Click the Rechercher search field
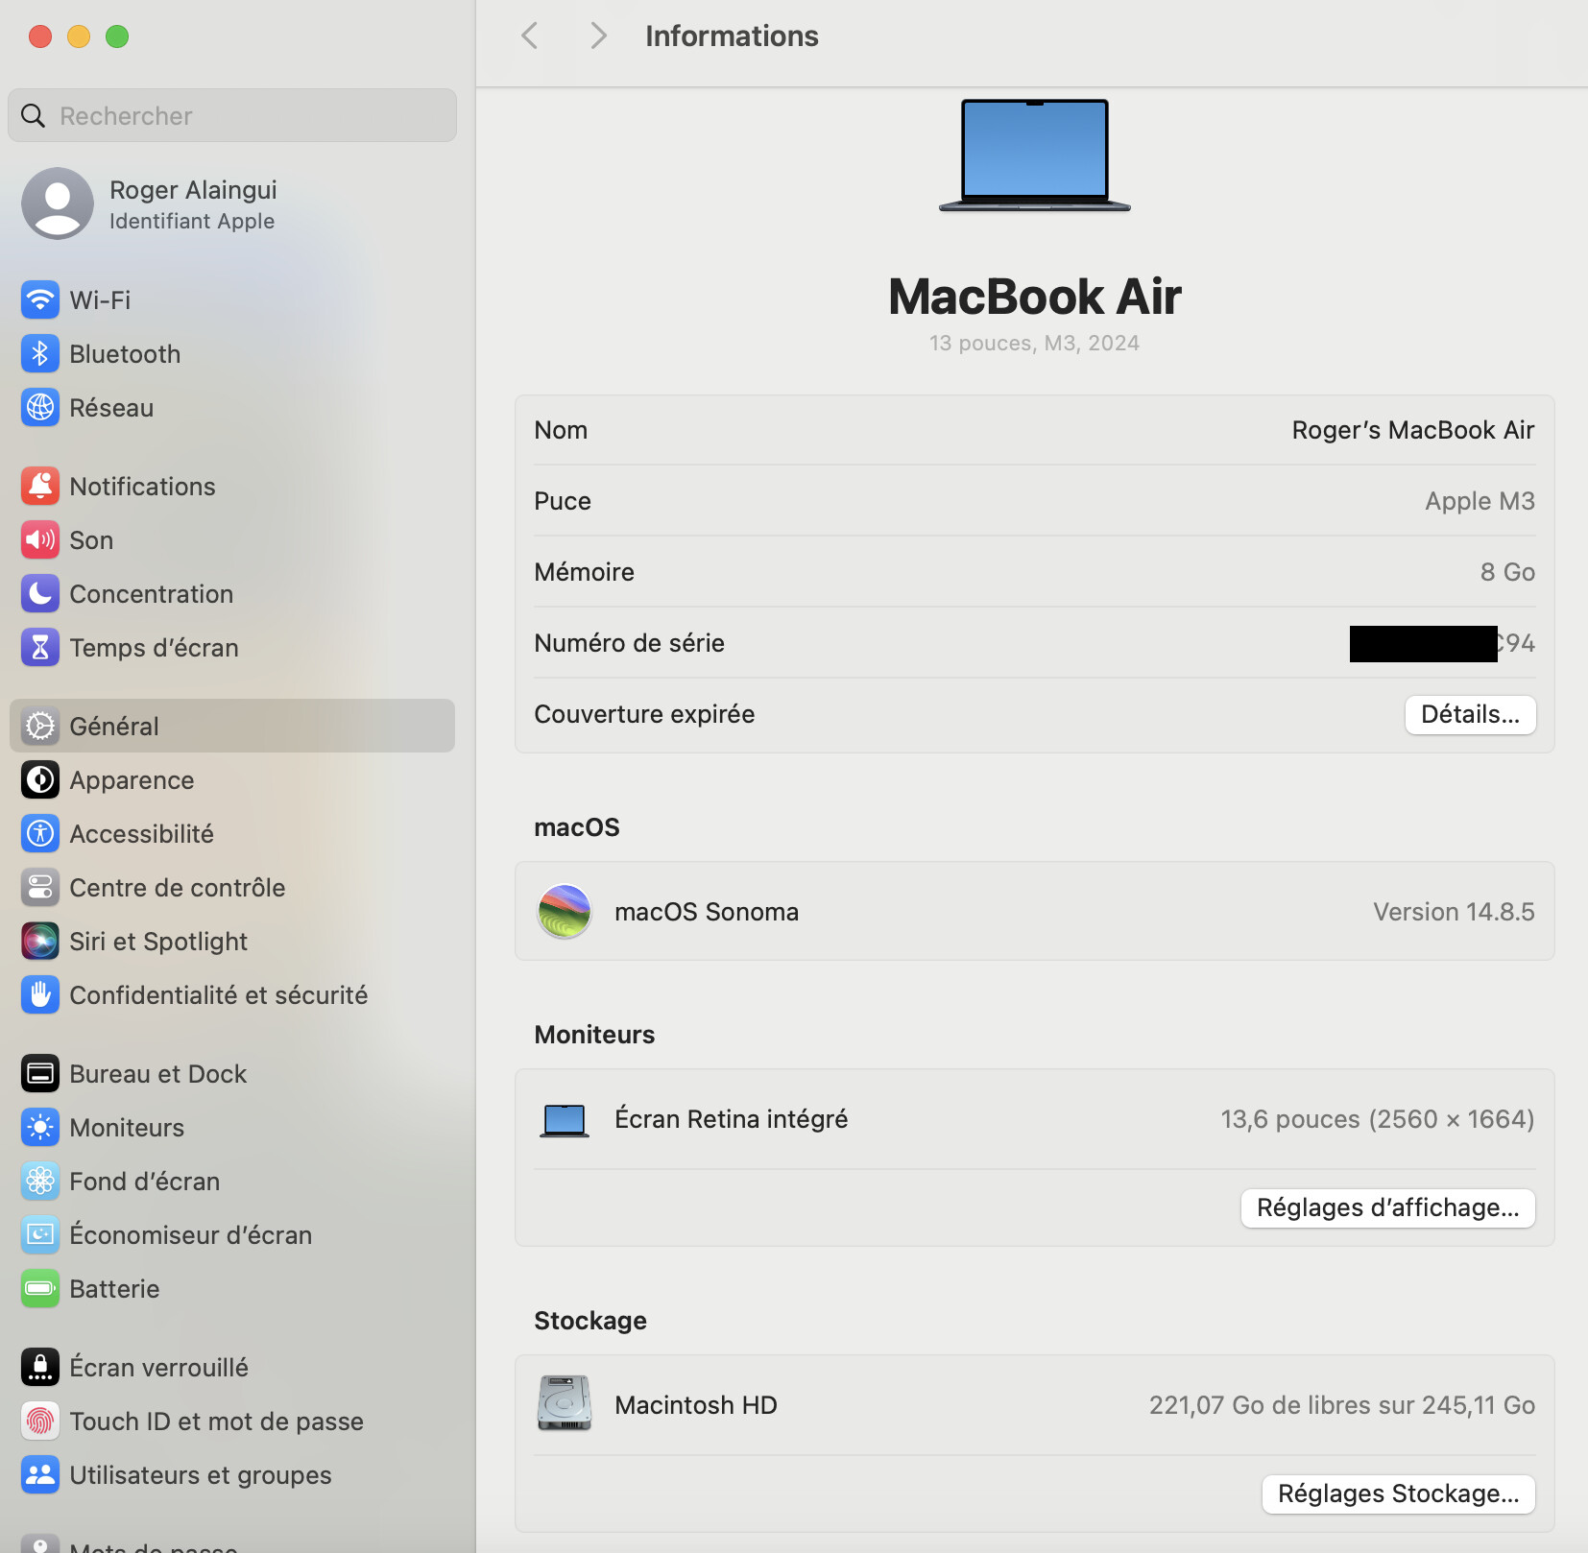 tap(230, 115)
